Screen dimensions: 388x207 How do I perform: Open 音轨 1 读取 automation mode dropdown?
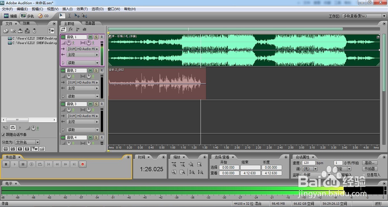click(83, 63)
